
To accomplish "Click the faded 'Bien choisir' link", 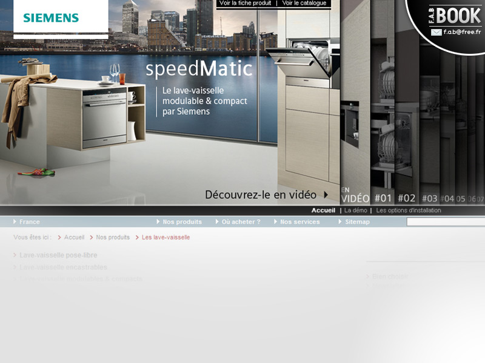I will [x=390, y=276].
